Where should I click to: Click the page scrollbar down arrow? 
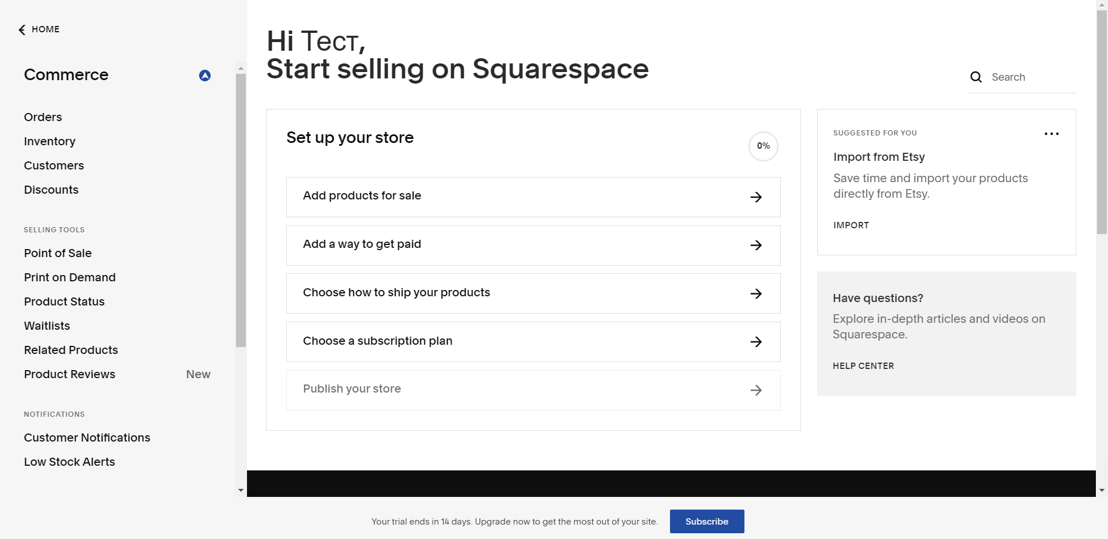(x=1102, y=491)
